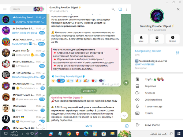Click the video camera icon
This screenshot has height=137, width=183.
(x=137, y=93)
